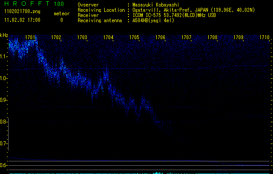This screenshot has height=174, width=273.
Task: Click the 1710 time axis marker
Action: coord(264,37)
